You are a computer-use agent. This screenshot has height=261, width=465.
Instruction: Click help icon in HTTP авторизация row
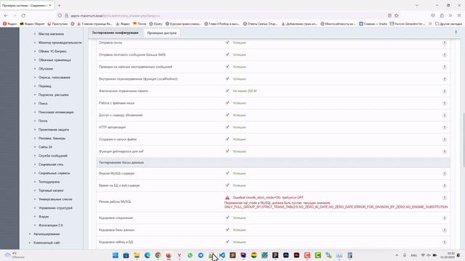coord(444,128)
